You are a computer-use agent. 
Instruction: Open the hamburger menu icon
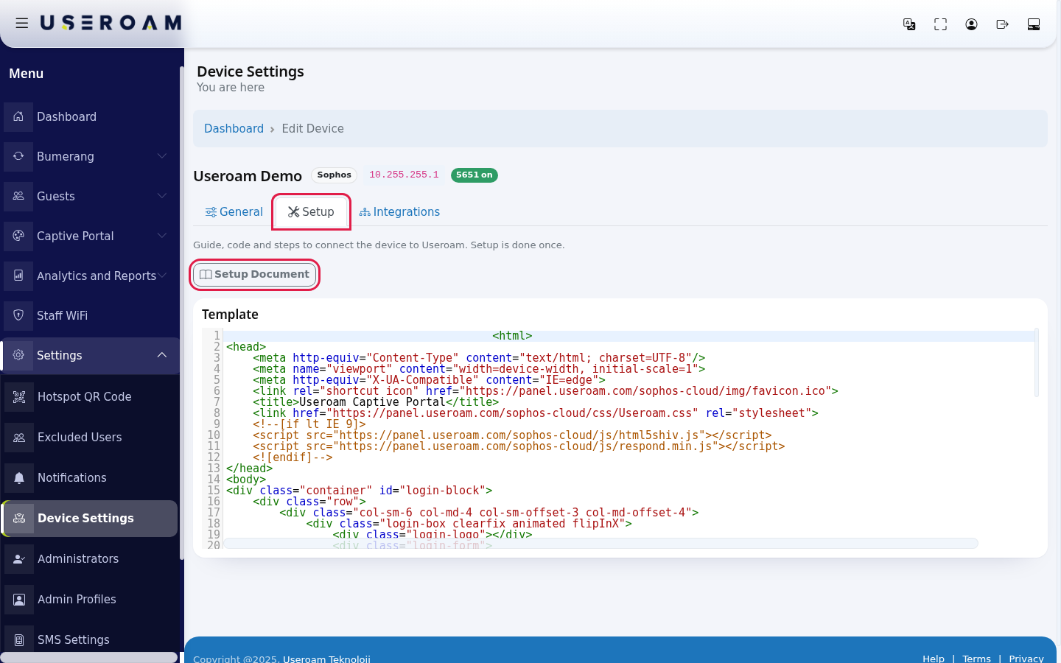(x=22, y=24)
